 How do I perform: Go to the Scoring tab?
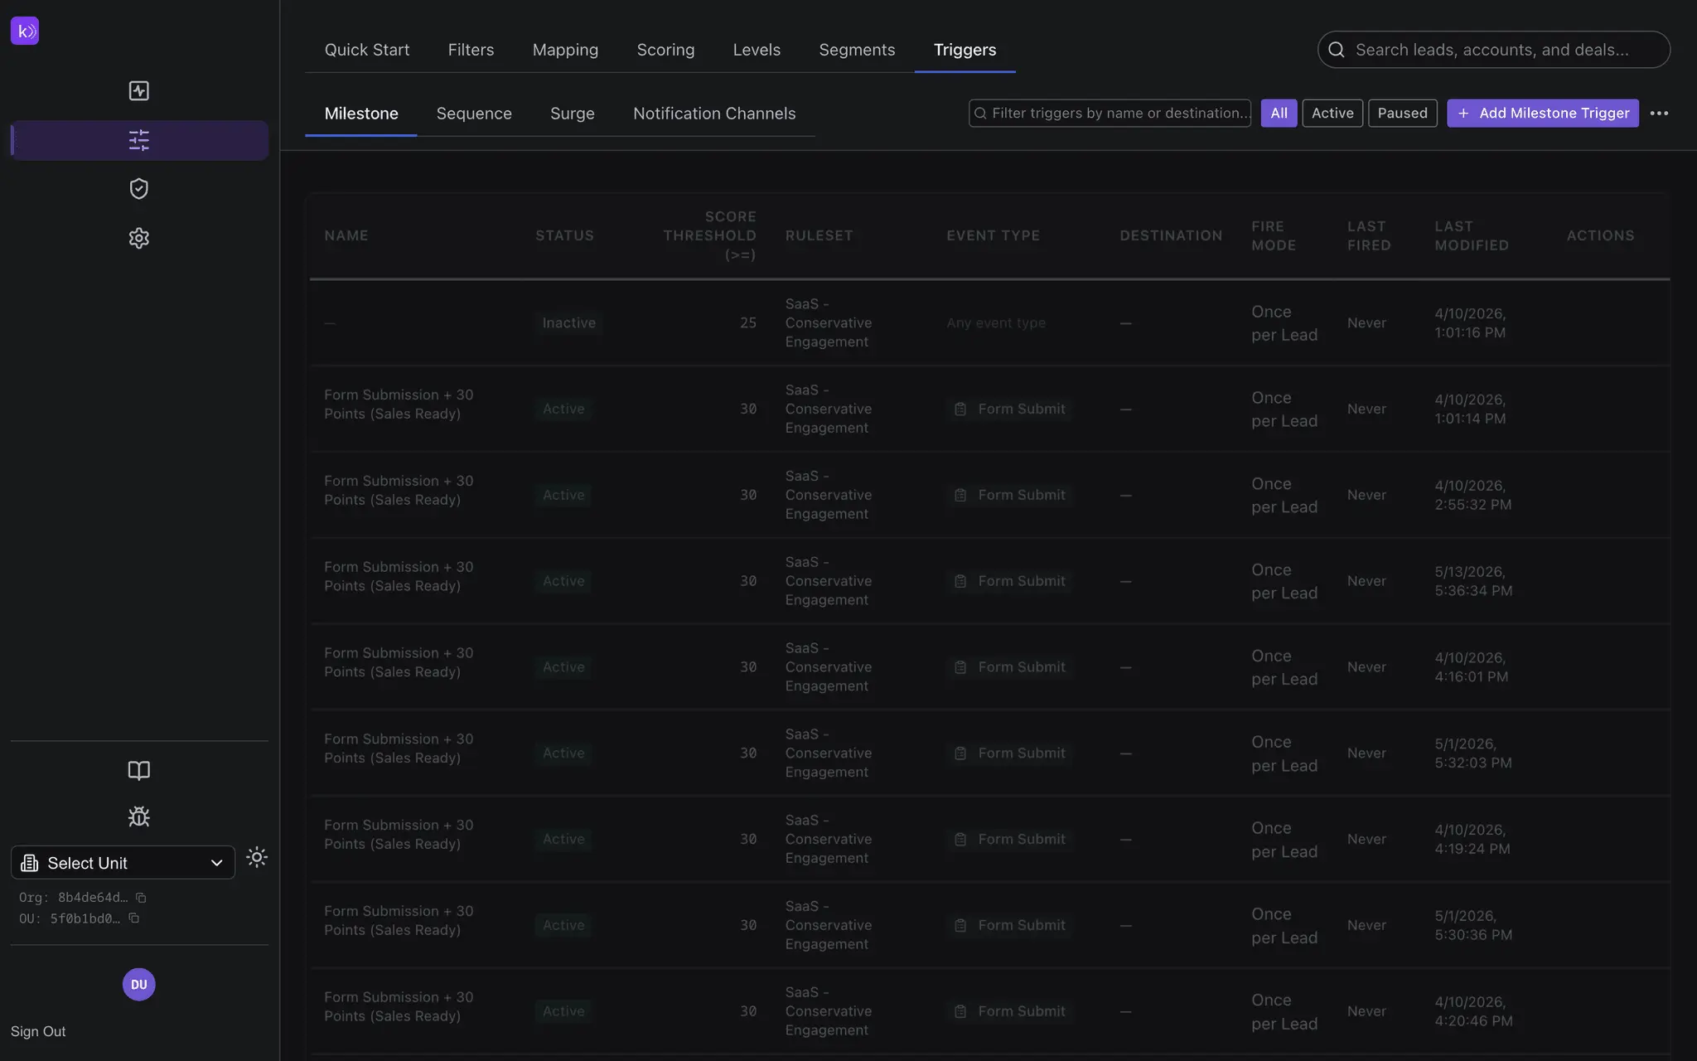(665, 50)
